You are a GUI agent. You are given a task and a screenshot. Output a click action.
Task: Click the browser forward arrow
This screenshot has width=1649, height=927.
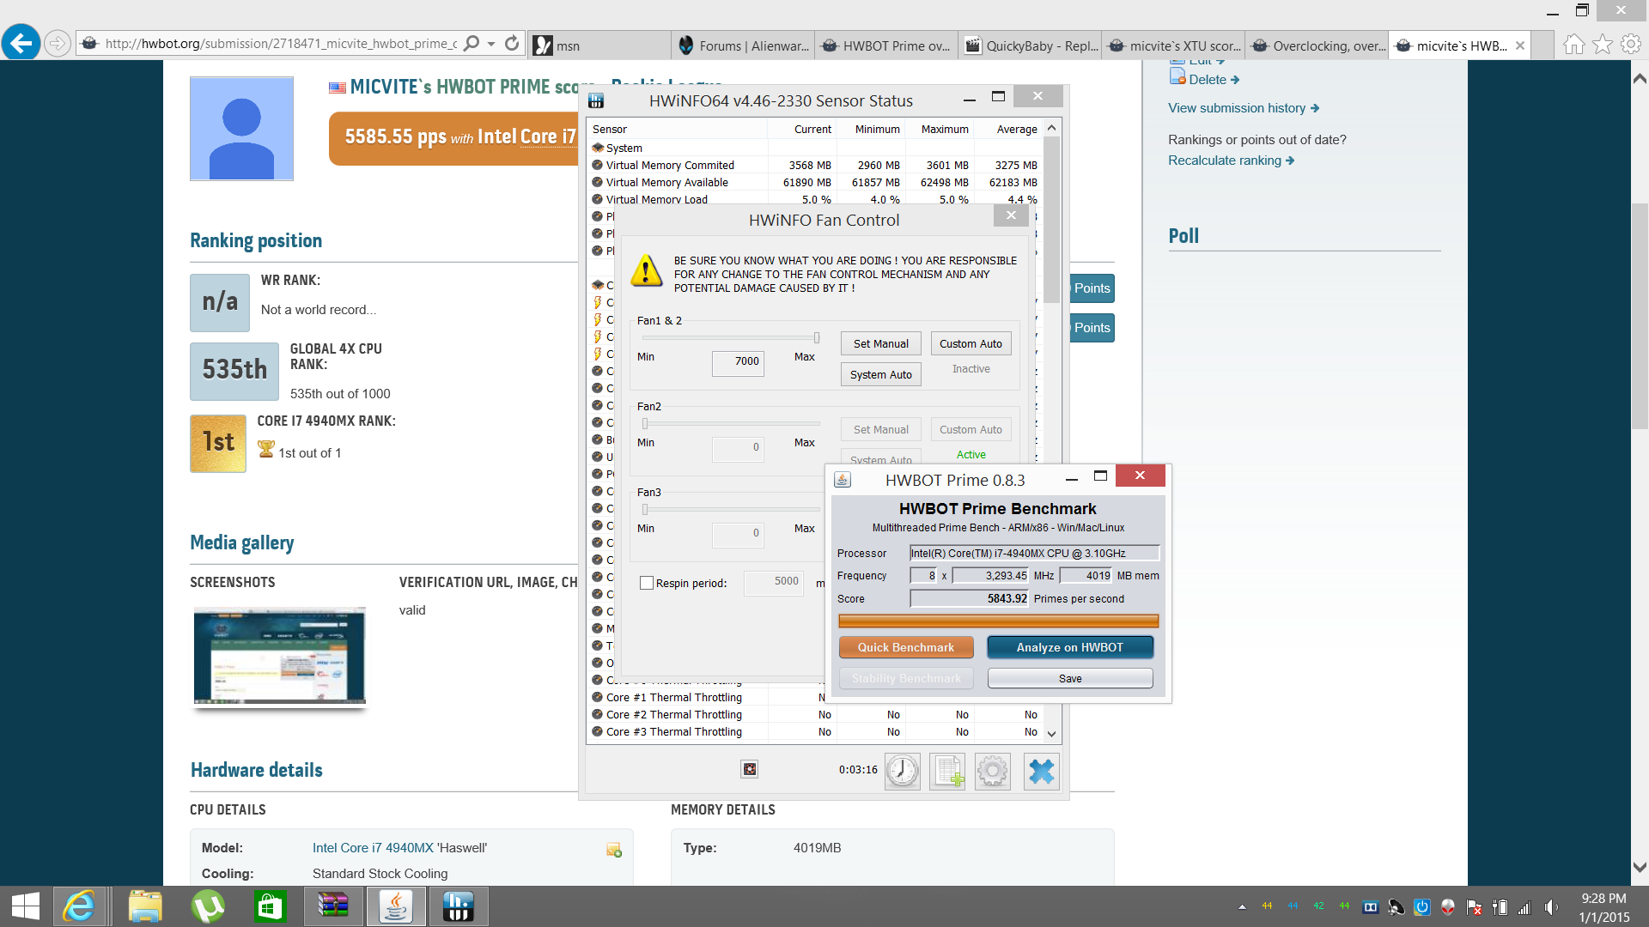coord(57,43)
